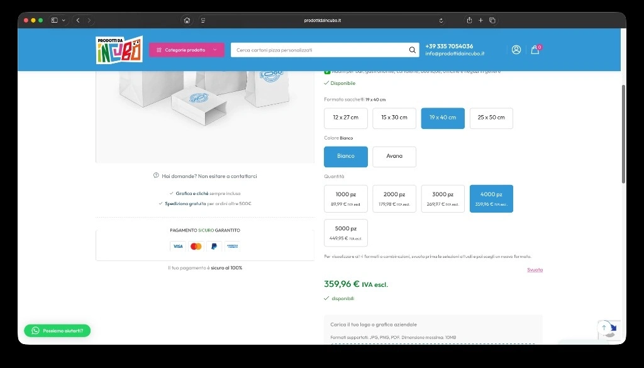The image size is (644, 368).
Task: Click the prodottidaincubo.it address bar
Action: pyautogui.click(x=323, y=20)
